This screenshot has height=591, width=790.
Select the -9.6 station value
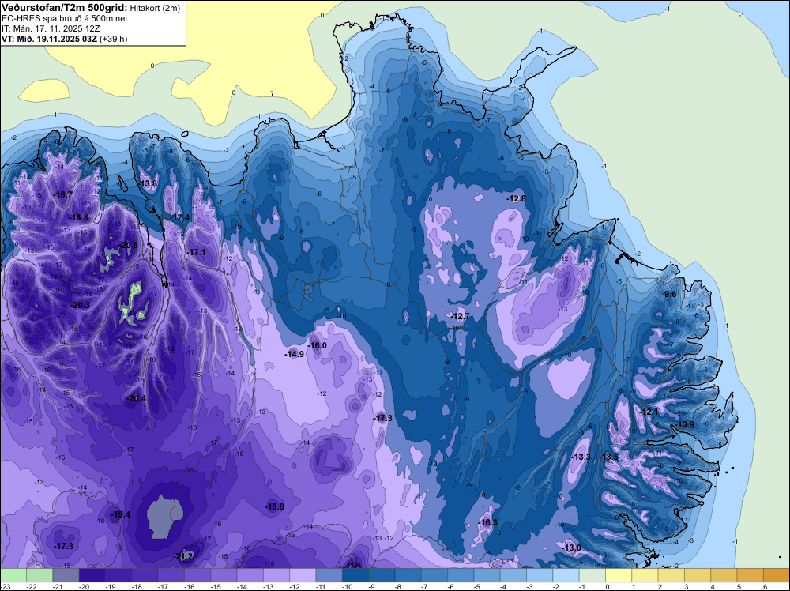point(669,294)
